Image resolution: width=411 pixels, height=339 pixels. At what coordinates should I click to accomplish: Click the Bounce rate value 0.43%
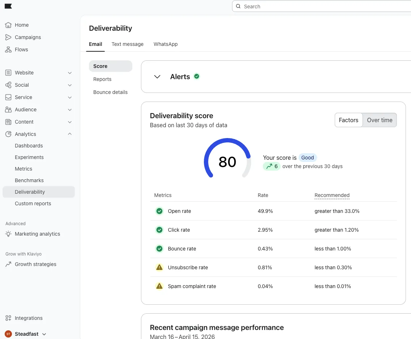click(x=265, y=249)
